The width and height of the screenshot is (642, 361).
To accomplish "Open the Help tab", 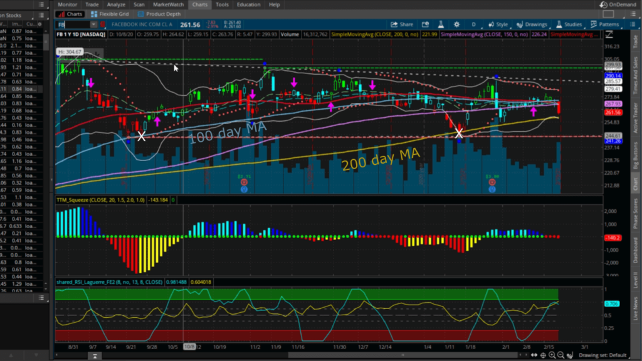I will point(275,4).
